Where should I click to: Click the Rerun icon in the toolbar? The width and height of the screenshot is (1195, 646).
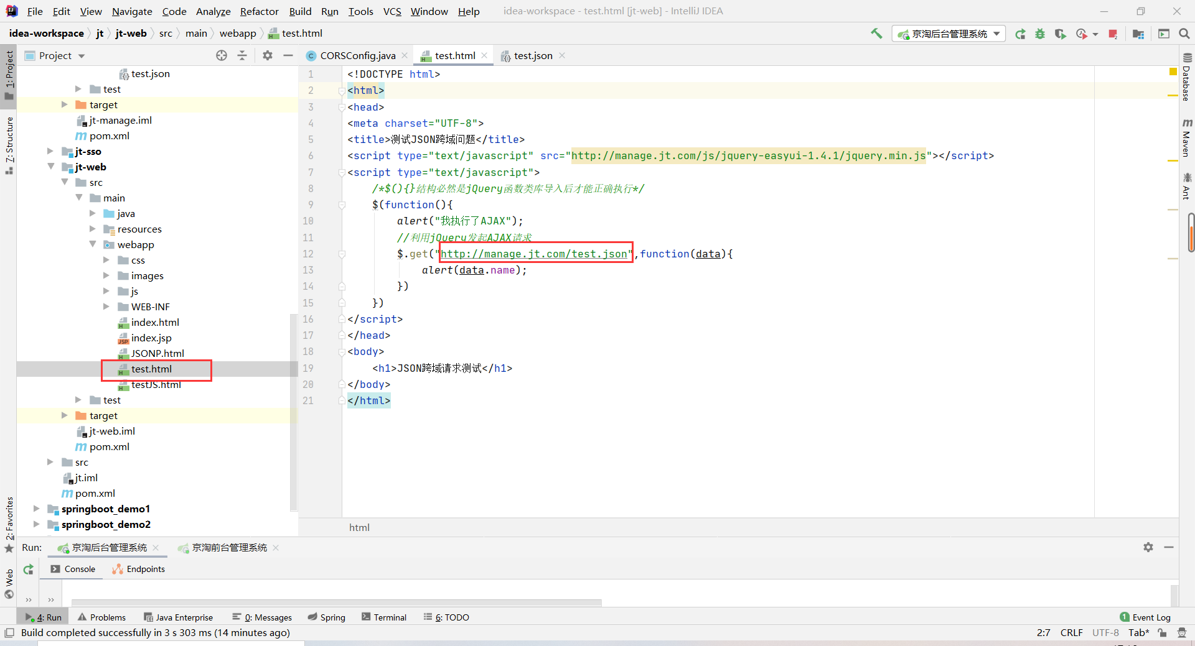click(x=1020, y=34)
